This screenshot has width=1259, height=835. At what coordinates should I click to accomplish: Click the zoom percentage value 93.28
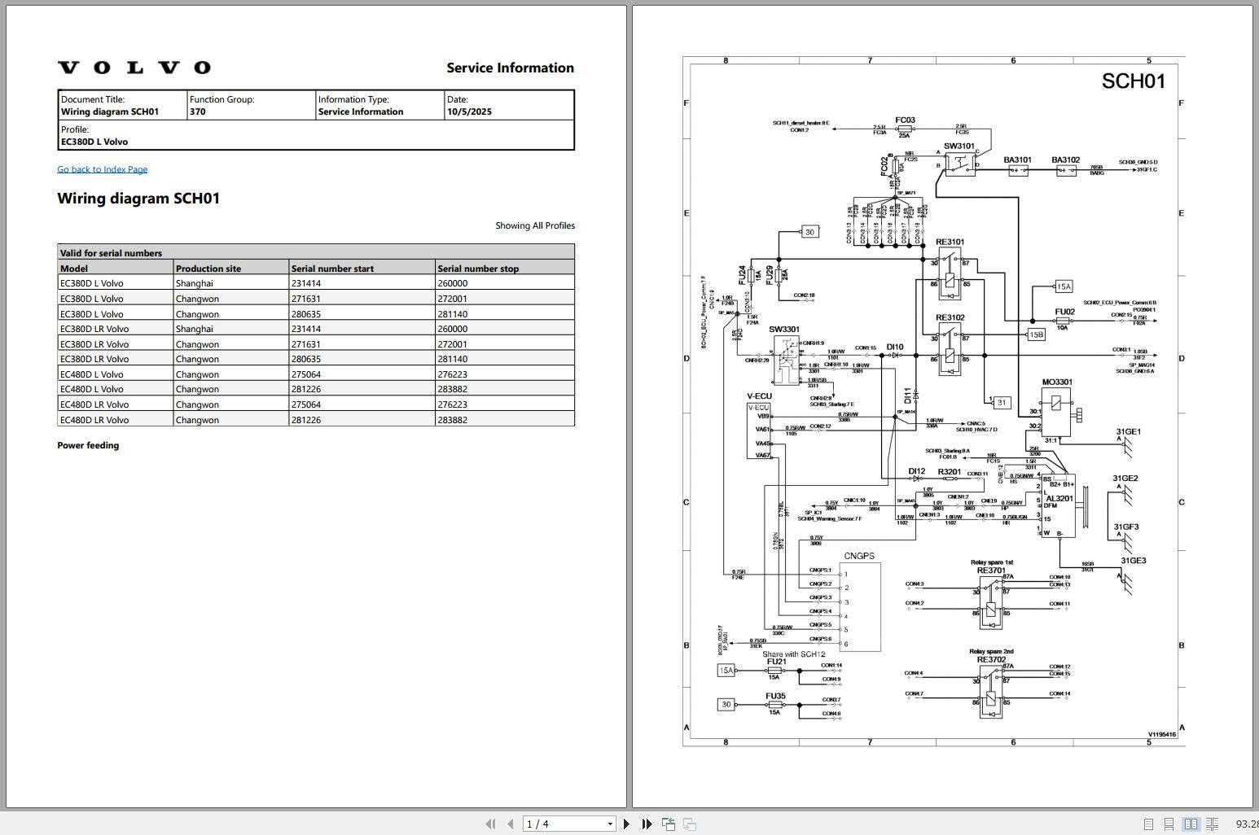[1247, 824]
